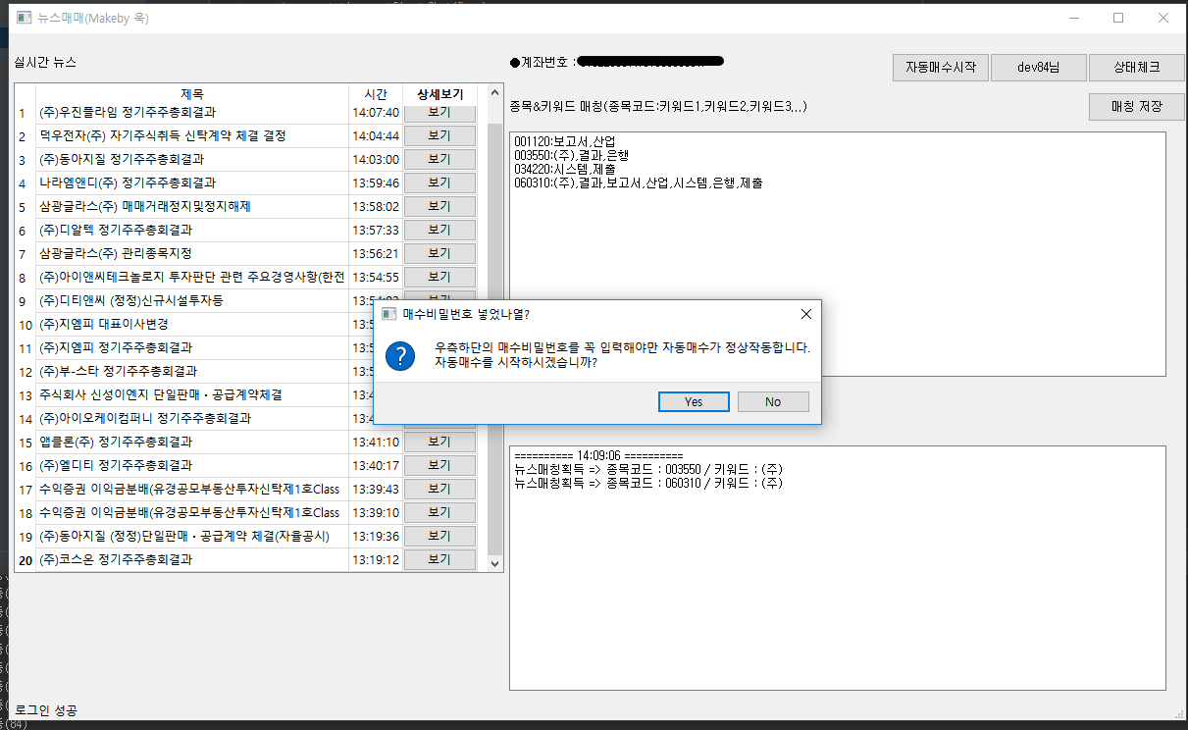Click the dev84님 user button

[x=1038, y=68]
